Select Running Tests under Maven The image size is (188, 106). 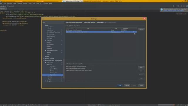click(54, 73)
